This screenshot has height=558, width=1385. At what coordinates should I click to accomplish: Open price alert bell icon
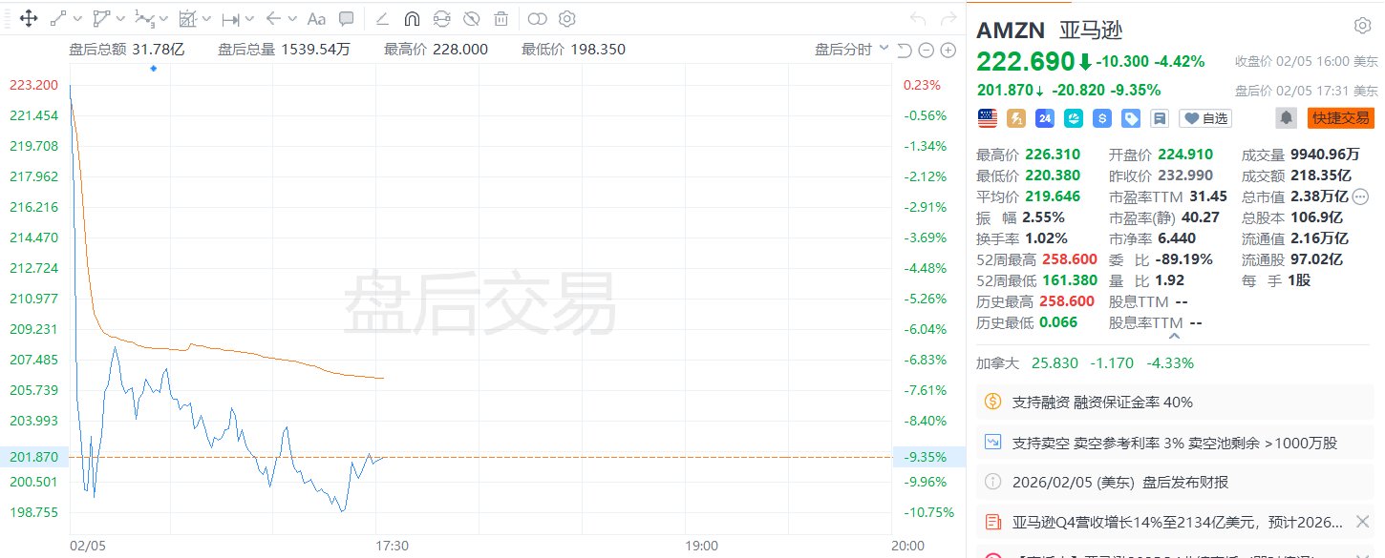point(1287,118)
